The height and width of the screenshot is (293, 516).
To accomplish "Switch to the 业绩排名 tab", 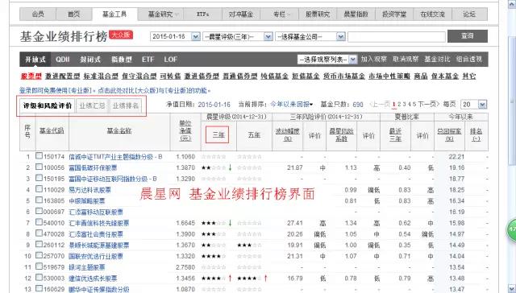I will [126, 105].
